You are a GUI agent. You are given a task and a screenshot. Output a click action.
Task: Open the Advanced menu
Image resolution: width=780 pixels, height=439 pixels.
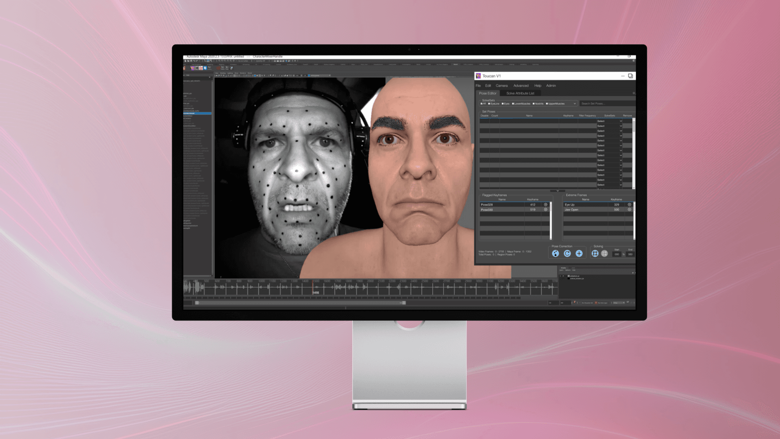click(521, 86)
